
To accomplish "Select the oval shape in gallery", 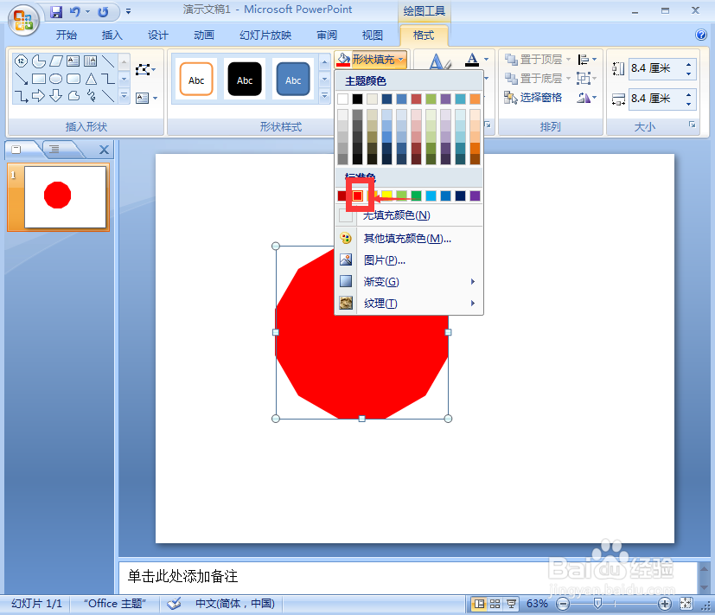I will (x=55, y=79).
